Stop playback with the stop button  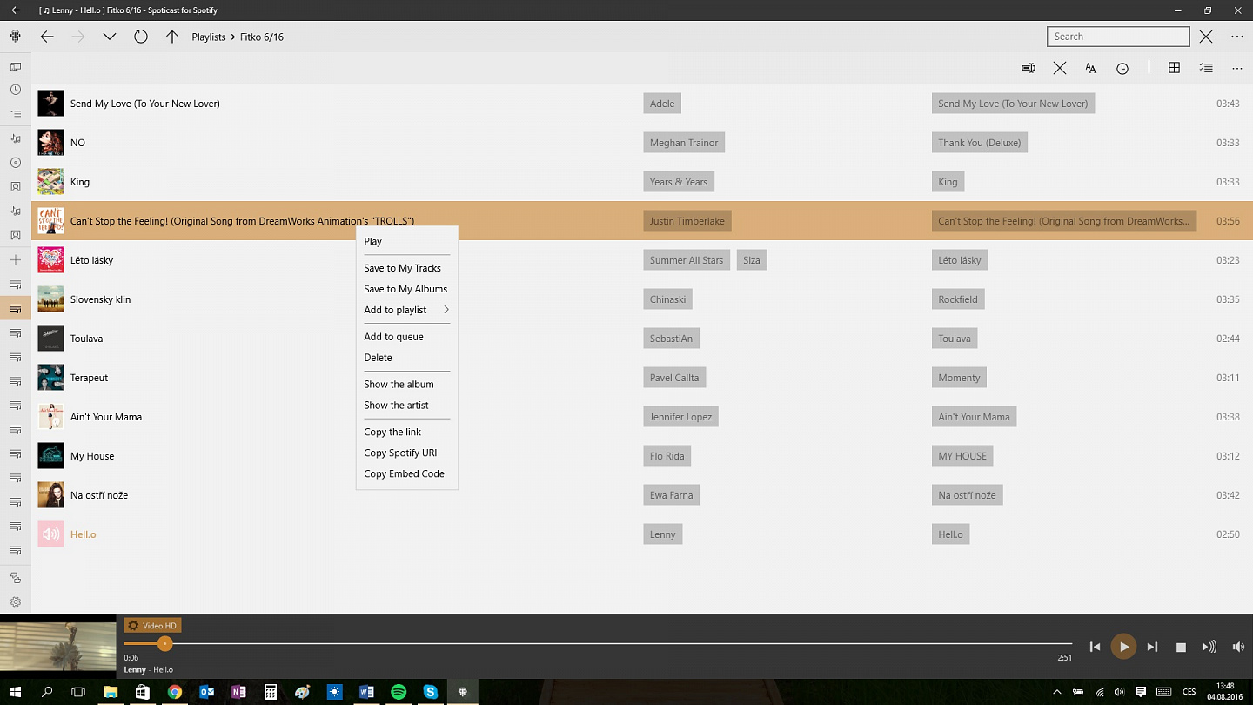tap(1181, 647)
